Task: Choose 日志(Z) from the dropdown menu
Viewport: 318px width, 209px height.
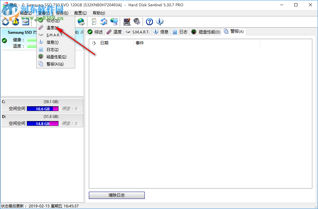Action: pyautogui.click(x=56, y=49)
